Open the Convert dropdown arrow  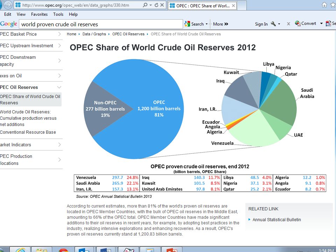point(321,23)
